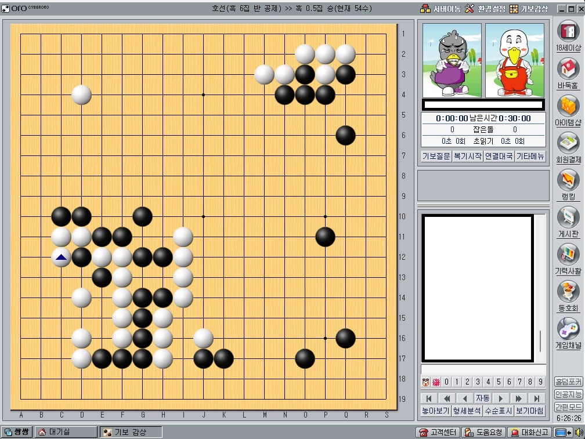Fast forward several moves with double-right arrow
This screenshot has width=585, height=439.
point(519,398)
